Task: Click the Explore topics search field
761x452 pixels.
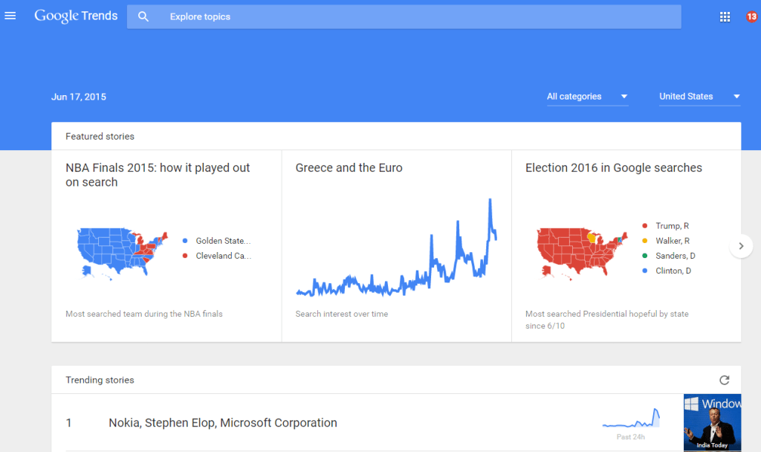Action: [416, 16]
